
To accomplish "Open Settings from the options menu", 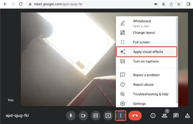I will click(x=146, y=104).
